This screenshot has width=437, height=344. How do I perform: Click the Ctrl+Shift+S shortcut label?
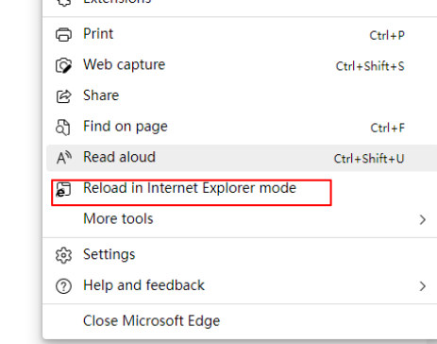tap(370, 66)
